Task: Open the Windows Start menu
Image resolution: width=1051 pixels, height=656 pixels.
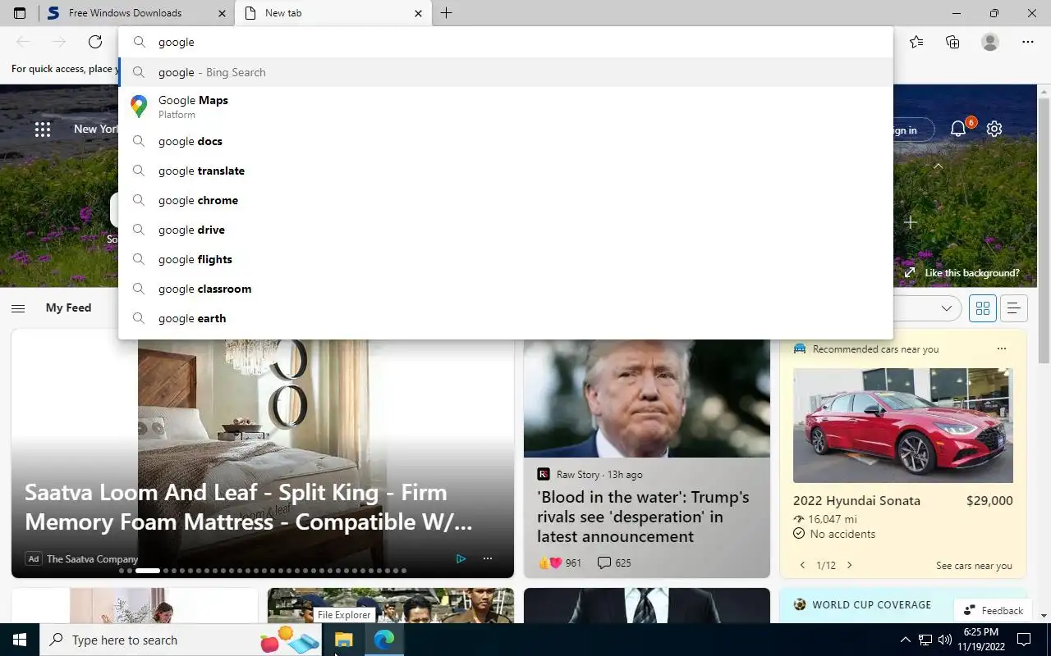Action: (20, 640)
